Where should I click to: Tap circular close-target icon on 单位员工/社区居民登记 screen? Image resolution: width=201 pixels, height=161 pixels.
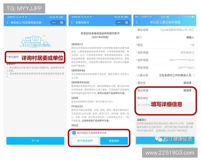pyautogui.click(x=62, y=22)
